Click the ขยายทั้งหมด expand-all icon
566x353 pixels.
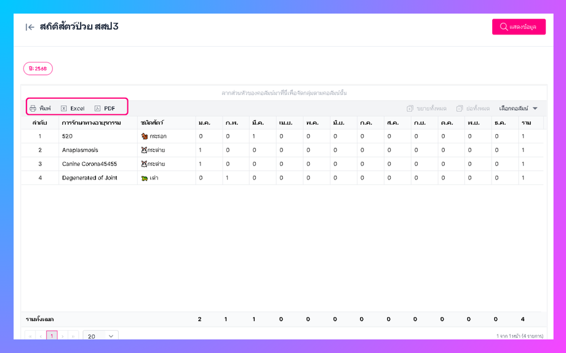pos(410,109)
